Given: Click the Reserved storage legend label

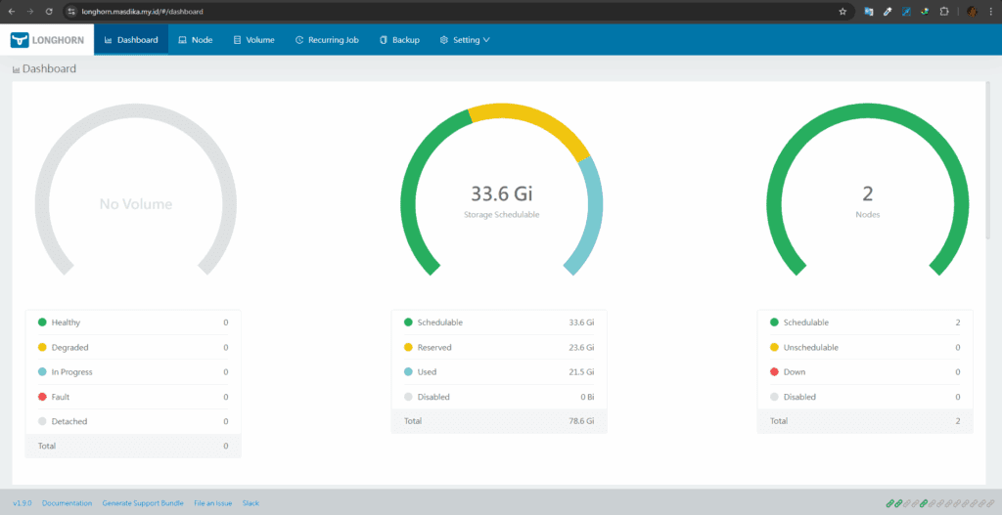Looking at the screenshot, I should (x=434, y=347).
